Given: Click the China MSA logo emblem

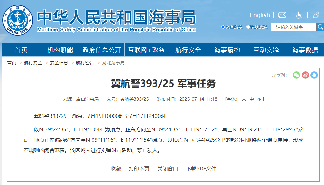Looking at the screenshot, I should pos(17,20).
